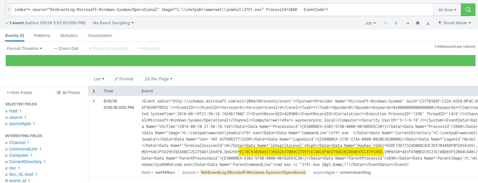The height and width of the screenshot is (183, 478).
Task: Switch to the Statistics tab
Action: coord(69,35)
